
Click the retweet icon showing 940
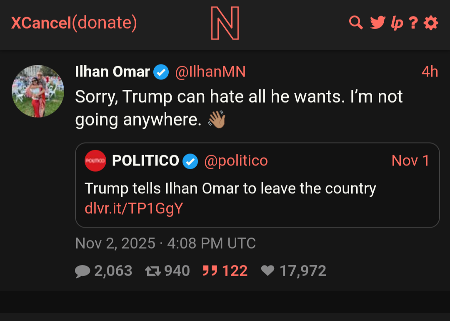(x=153, y=271)
